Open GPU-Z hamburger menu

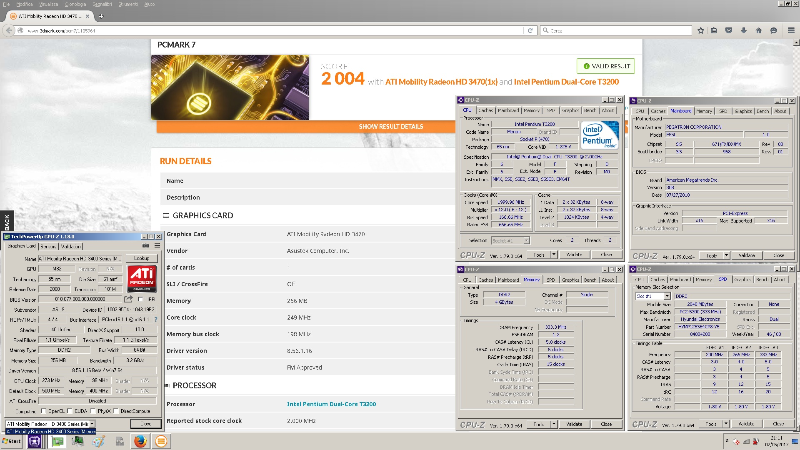(157, 246)
